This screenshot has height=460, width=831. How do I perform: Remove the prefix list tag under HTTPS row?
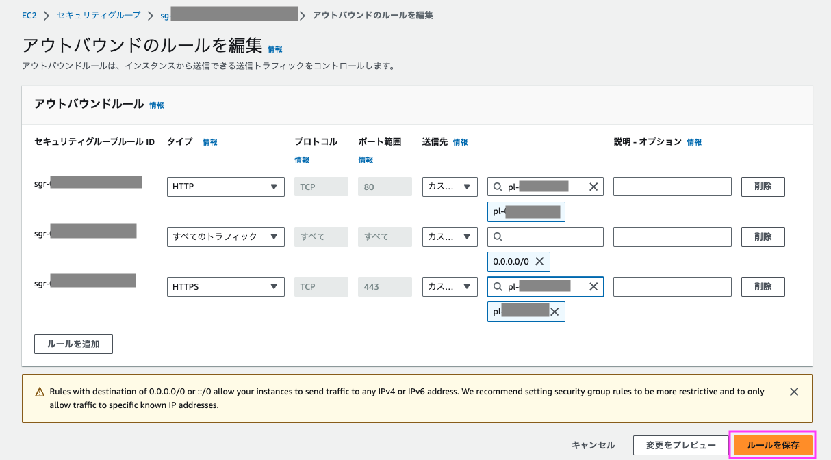[x=554, y=312]
